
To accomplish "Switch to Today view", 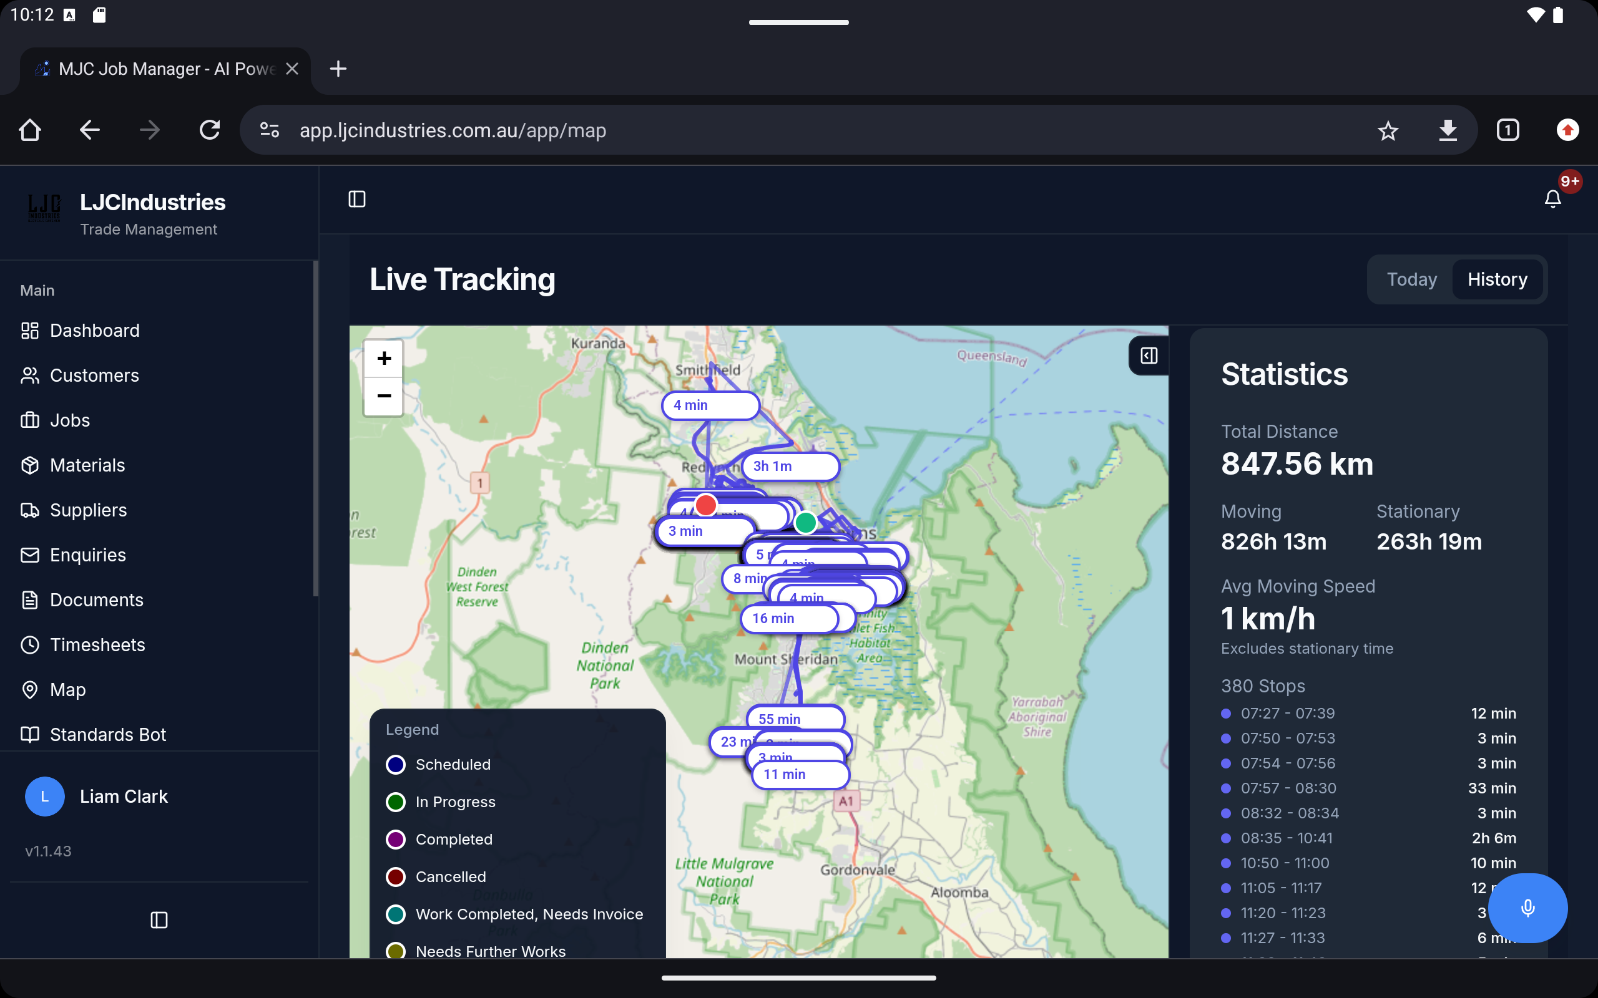I will tap(1411, 279).
